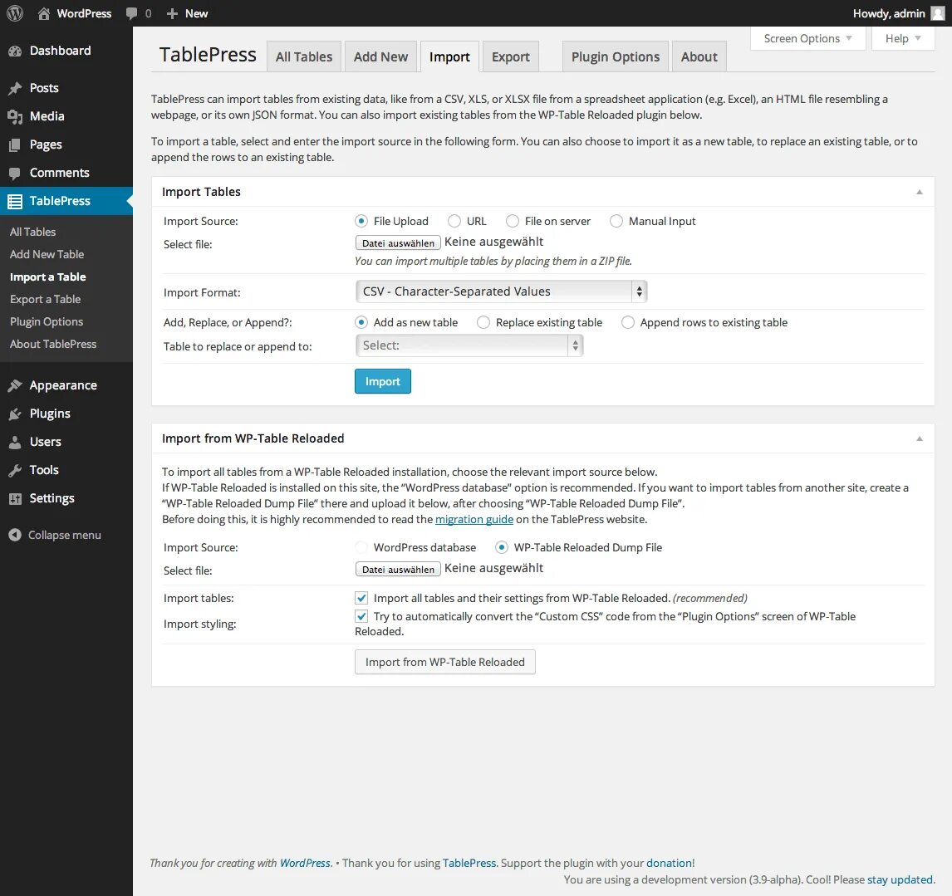Select File Upload as import source
This screenshot has width=952, height=896.
click(361, 221)
